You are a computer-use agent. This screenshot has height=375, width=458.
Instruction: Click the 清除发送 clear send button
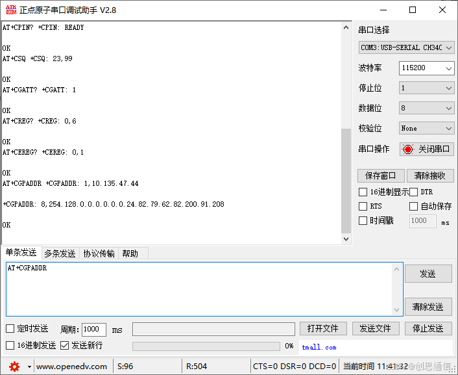428,307
